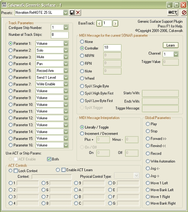
Task: Select the Forward >> global parameter
Action: [x=148, y=139]
